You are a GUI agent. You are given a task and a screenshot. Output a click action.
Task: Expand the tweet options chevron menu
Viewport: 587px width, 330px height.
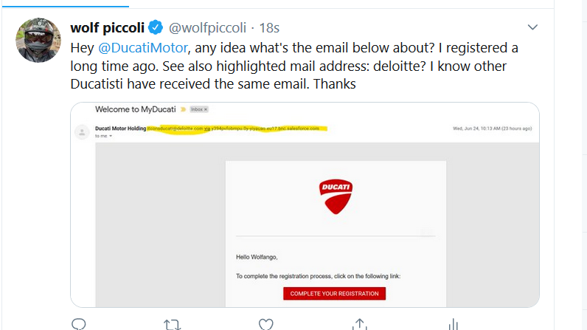pyautogui.click(x=533, y=27)
